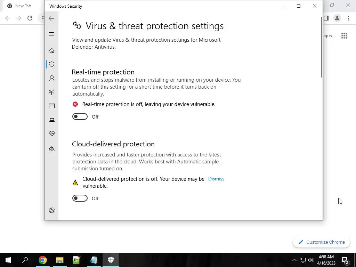
Task: Reload the Chrome page
Action: tap(30, 18)
